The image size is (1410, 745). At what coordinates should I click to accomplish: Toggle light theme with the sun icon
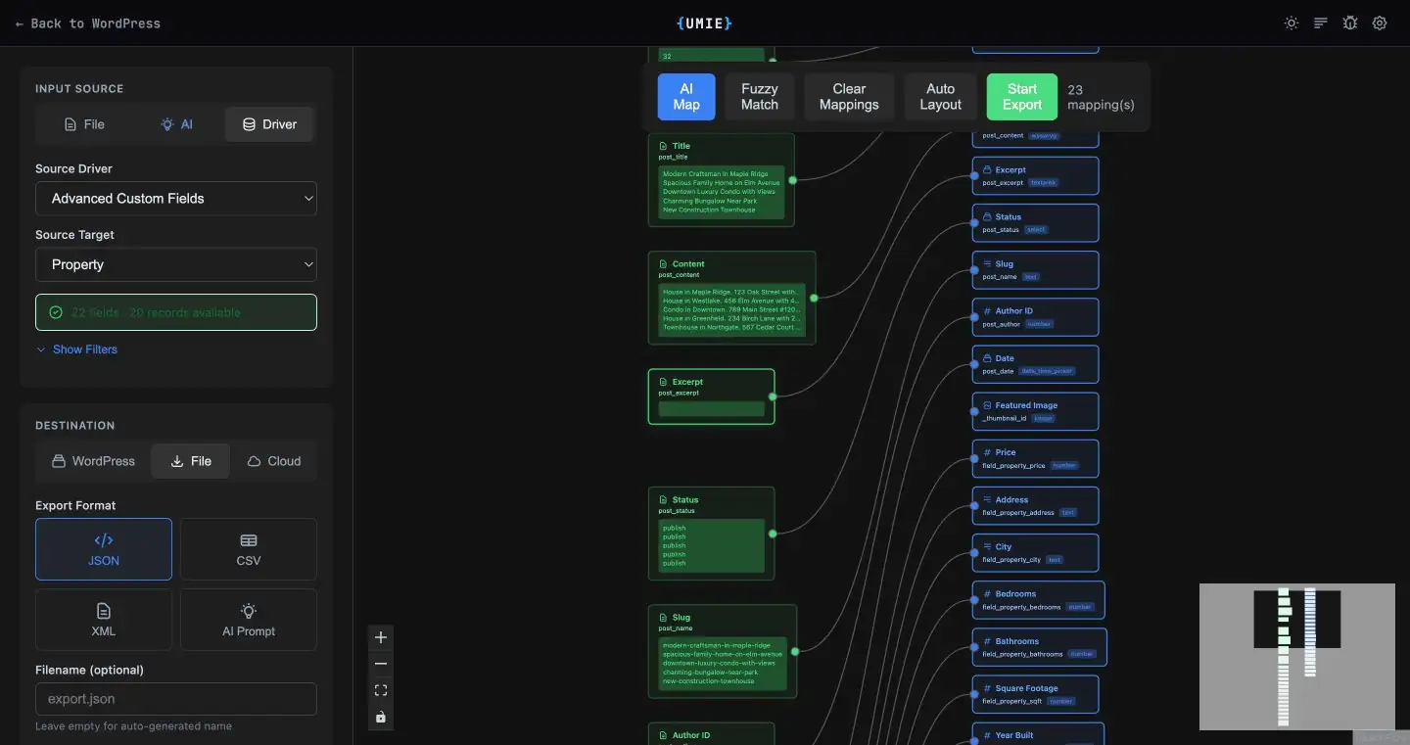pos(1292,23)
